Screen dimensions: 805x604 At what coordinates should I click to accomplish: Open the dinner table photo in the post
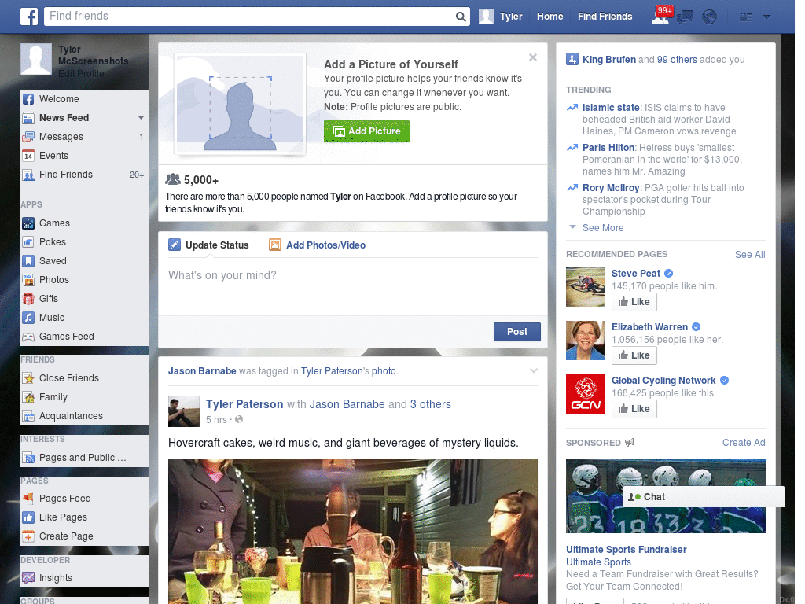353,531
